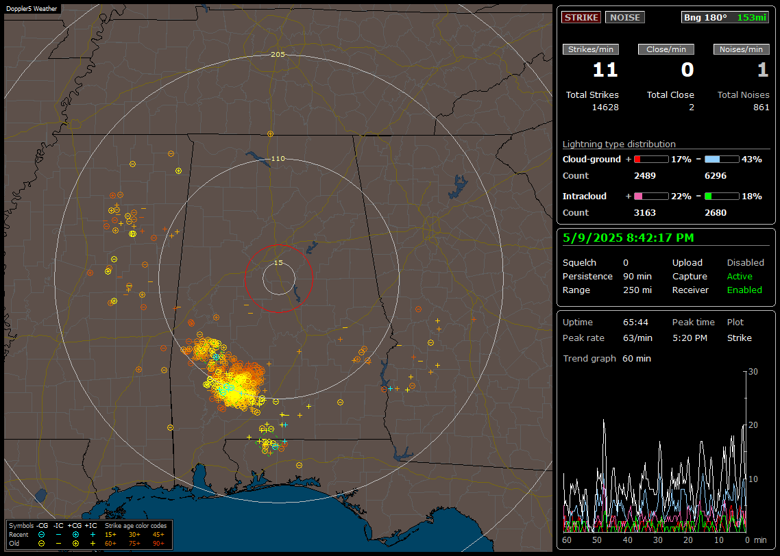The height and width of the screenshot is (556, 780).
Task: Click the Uptime value 65:44
Action: click(636, 323)
